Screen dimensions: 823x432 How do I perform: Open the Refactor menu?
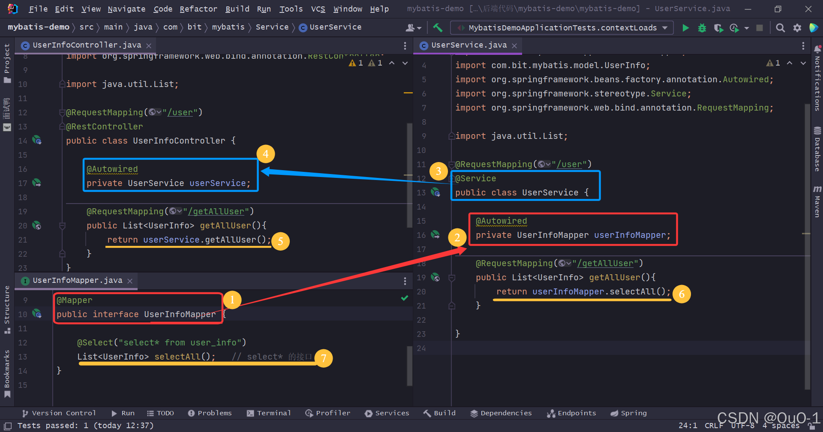point(198,9)
